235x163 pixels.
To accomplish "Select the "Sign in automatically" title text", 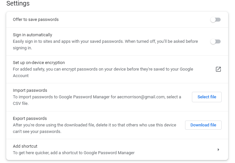I will point(32,35).
